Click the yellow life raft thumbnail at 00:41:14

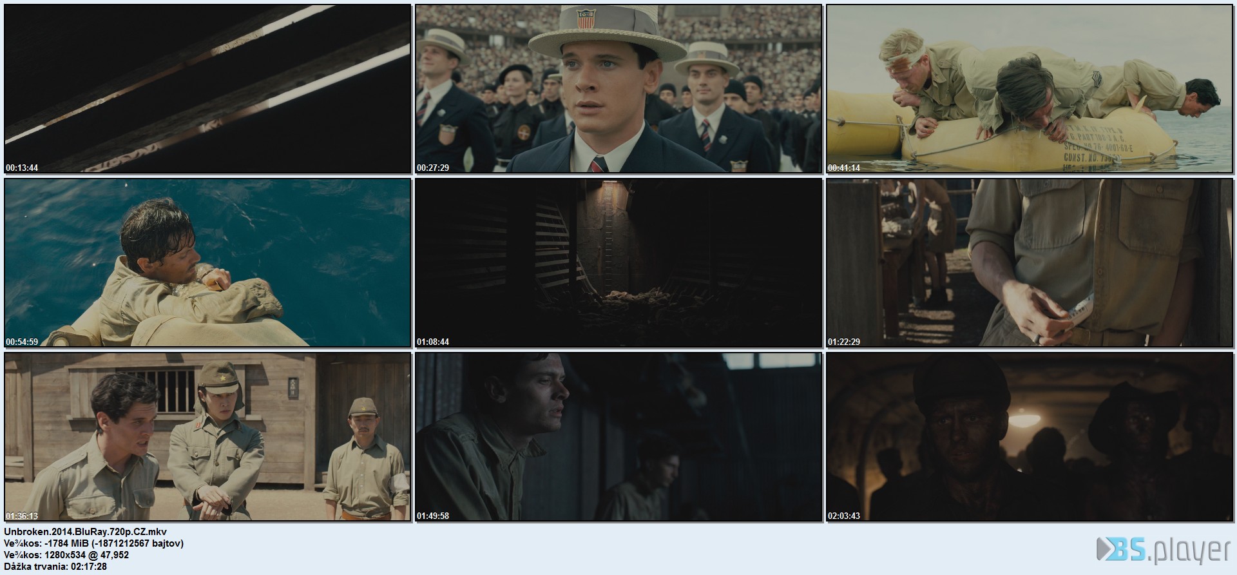pos(1030,89)
